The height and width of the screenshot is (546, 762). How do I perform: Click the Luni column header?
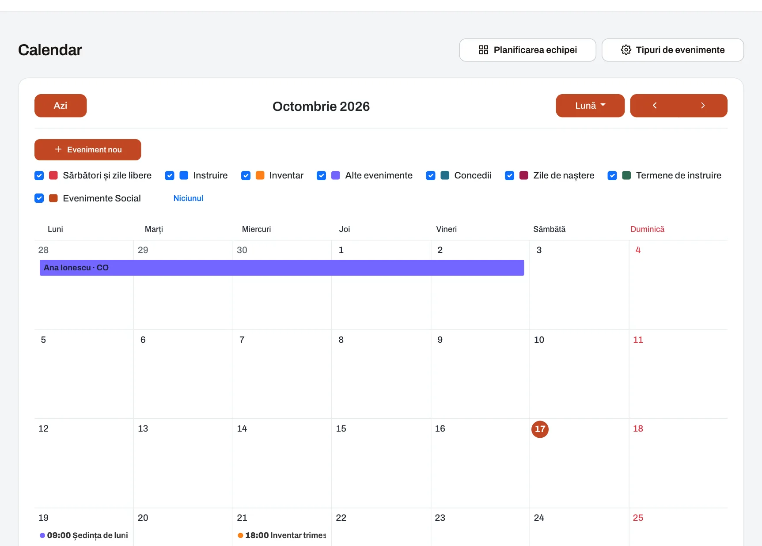pos(55,229)
